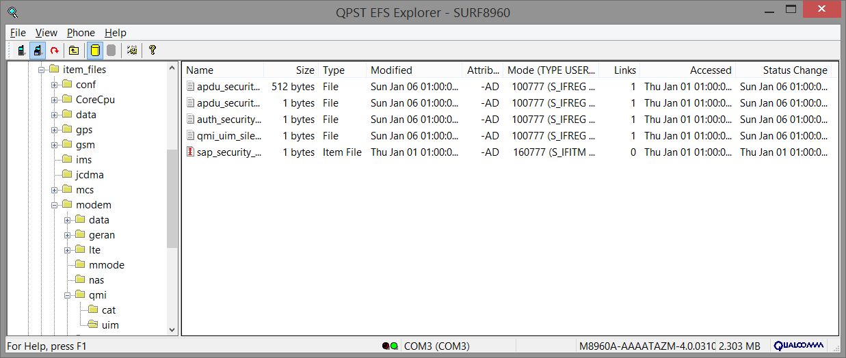Click the '160777 (S_IFITM' mode cell
846x358 pixels.
[x=554, y=152]
